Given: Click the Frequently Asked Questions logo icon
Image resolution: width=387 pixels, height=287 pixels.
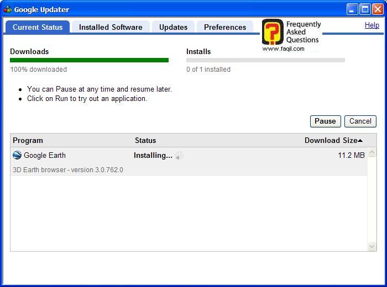Looking at the screenshot, I should click(272, 32).
